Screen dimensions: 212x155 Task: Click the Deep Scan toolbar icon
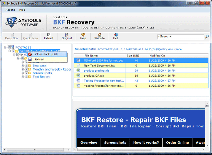click(12, 35)
